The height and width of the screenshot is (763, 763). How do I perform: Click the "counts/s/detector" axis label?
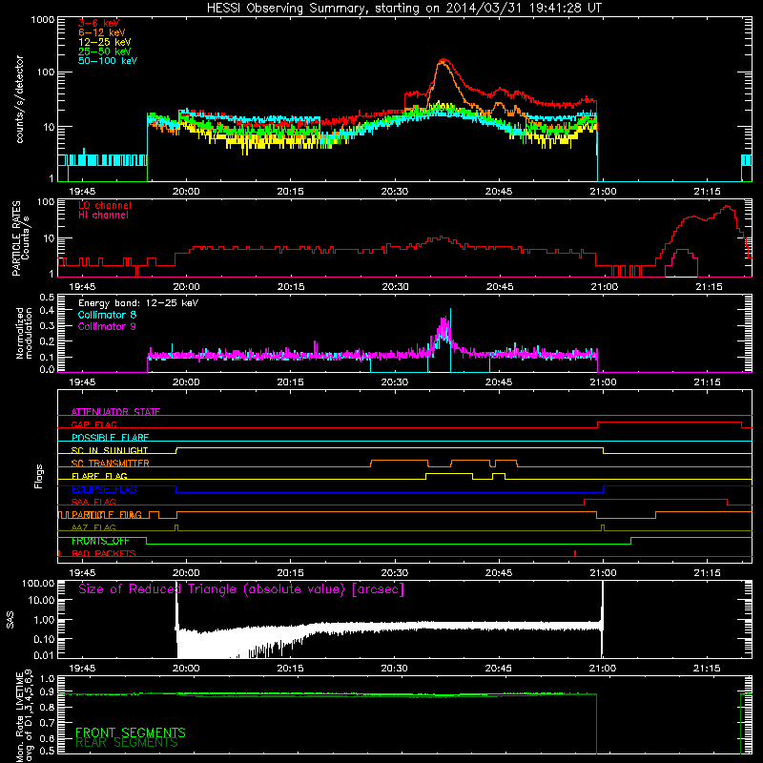(20, 99)
